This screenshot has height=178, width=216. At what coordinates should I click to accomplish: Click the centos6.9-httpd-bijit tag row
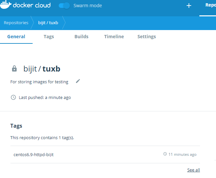click(x=105, y=154)
